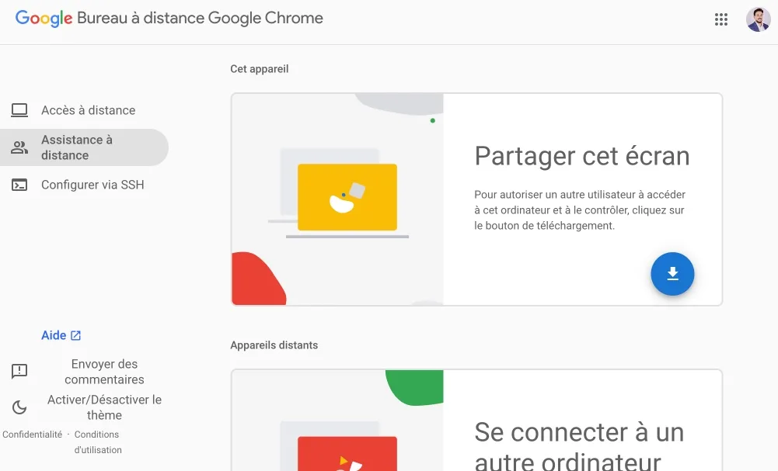Click Envoyer des commentaires
The height and width of the screenshot is (471, 778).
point(104,372)
